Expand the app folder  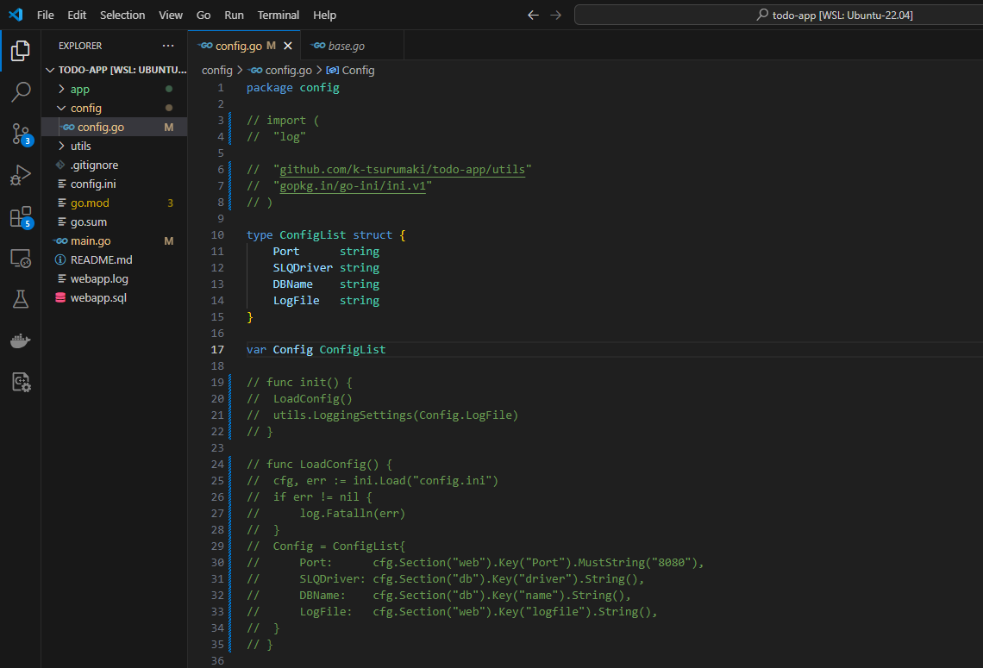click(79, 89)
